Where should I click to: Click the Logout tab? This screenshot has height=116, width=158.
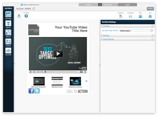[127, 5]
